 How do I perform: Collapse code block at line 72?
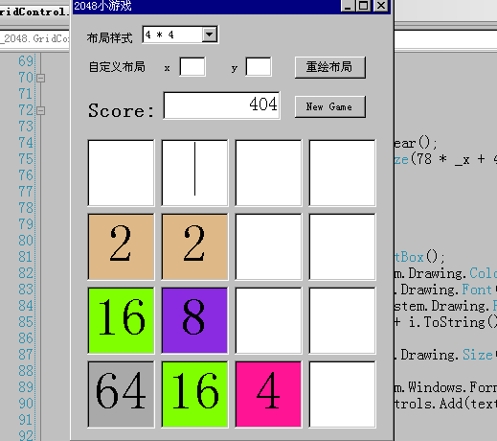pyautogui.click(x=40, y=110)
